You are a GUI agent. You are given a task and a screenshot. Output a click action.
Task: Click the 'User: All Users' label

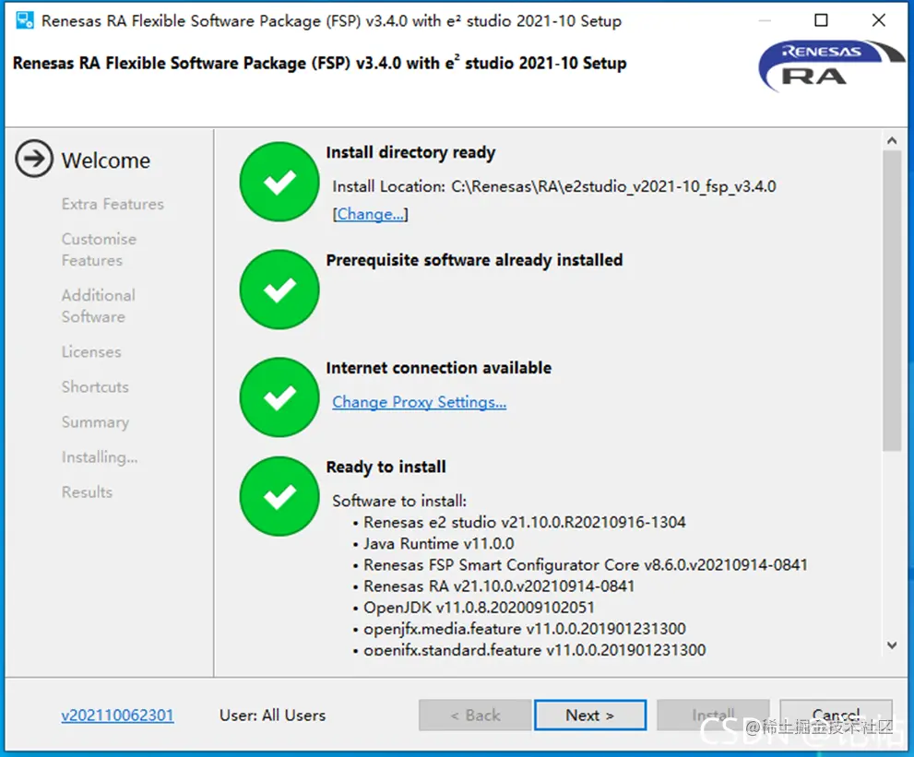(272, 715)
